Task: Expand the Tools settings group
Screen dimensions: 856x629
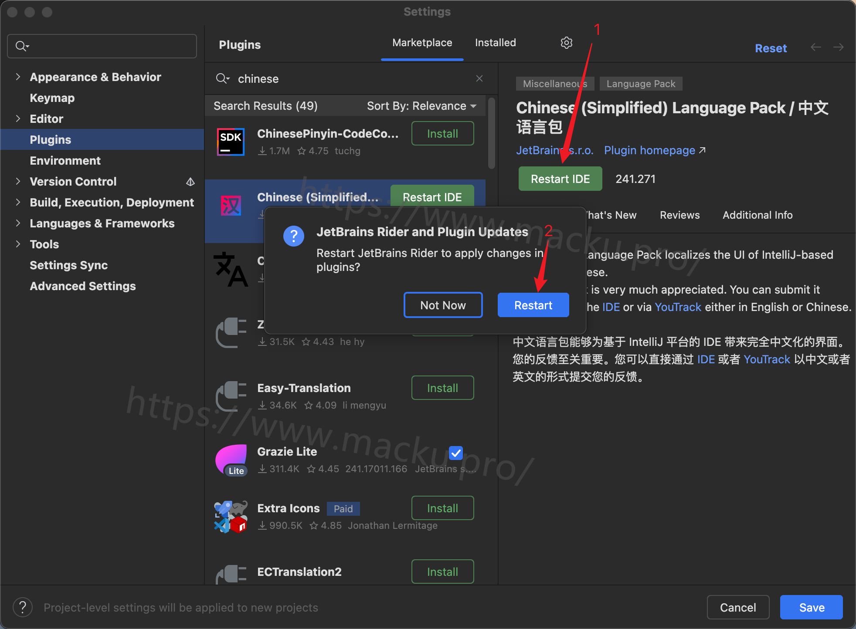Action: (x=18, y=244)
